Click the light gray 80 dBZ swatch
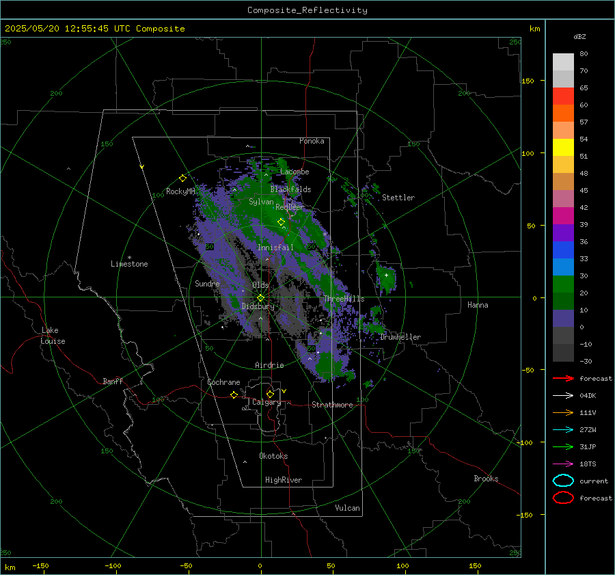Screen dimensions: 615x575 [563, 62]
